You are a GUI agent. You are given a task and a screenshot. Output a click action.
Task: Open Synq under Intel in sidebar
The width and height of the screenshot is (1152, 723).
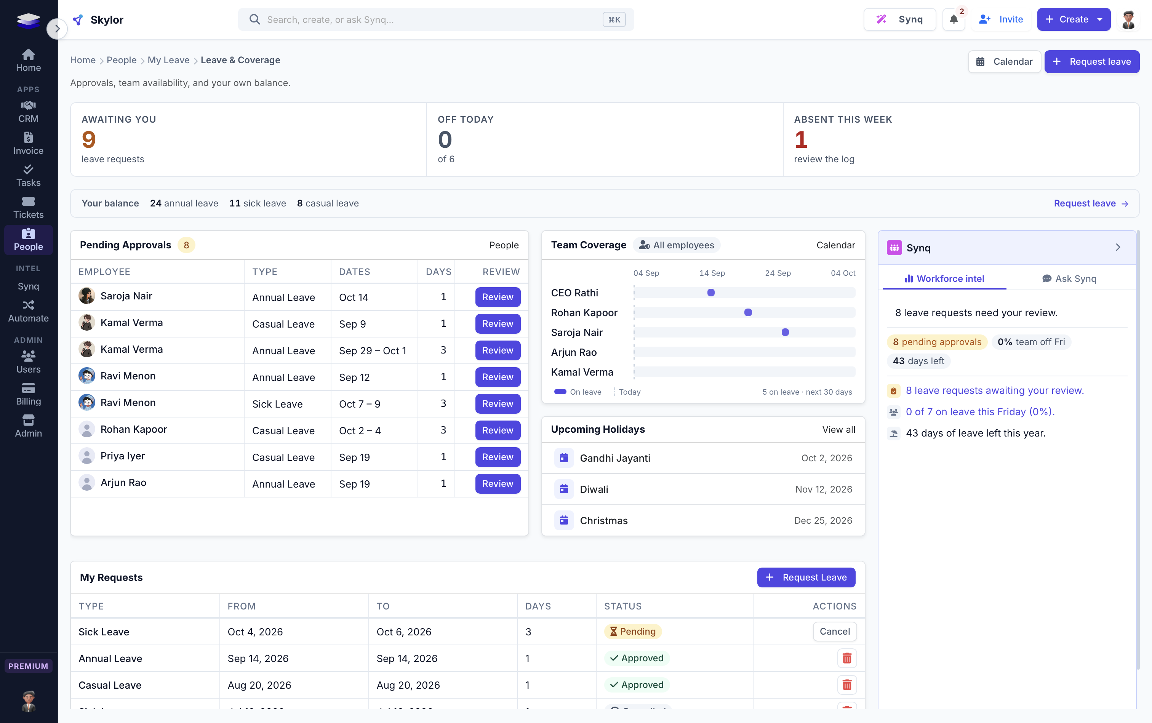(x=28, y=286)
